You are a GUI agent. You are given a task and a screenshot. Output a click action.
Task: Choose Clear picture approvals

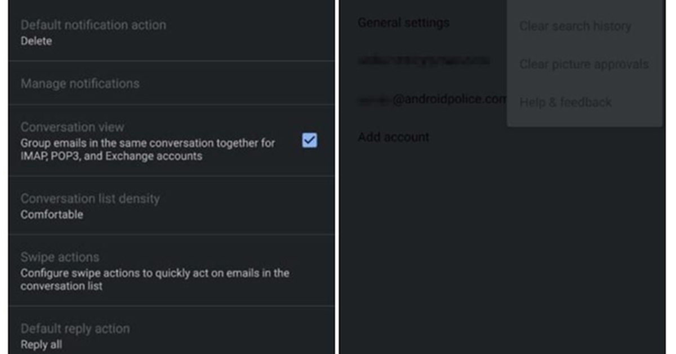pyautogui.click(x=584, y=64)
